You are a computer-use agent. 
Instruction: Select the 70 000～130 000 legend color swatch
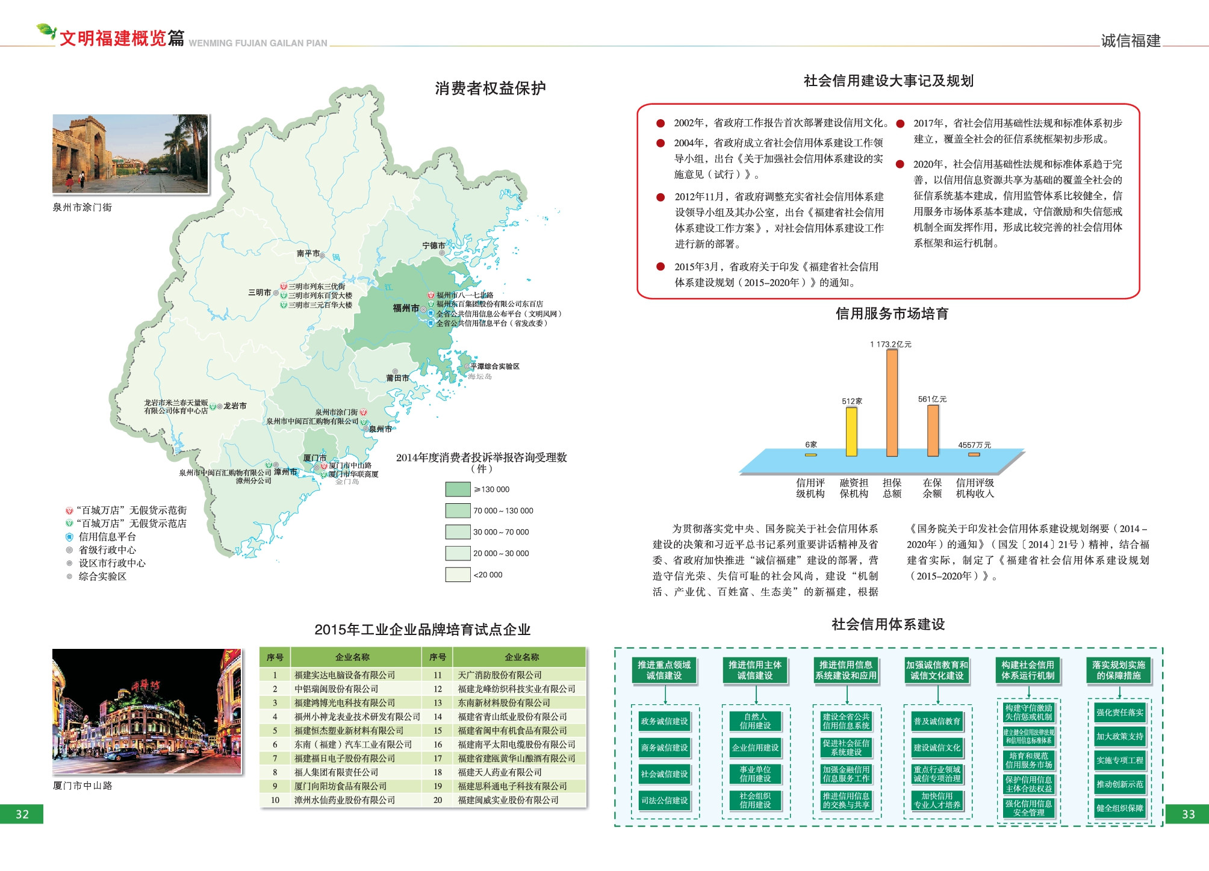tap(458, 510)
